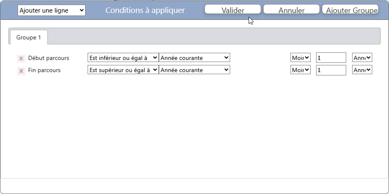Image resolution: width=389 pixels, height=194 pixels.
Task: Delete the Début parcours condition row
Action: tap(21, 59)
